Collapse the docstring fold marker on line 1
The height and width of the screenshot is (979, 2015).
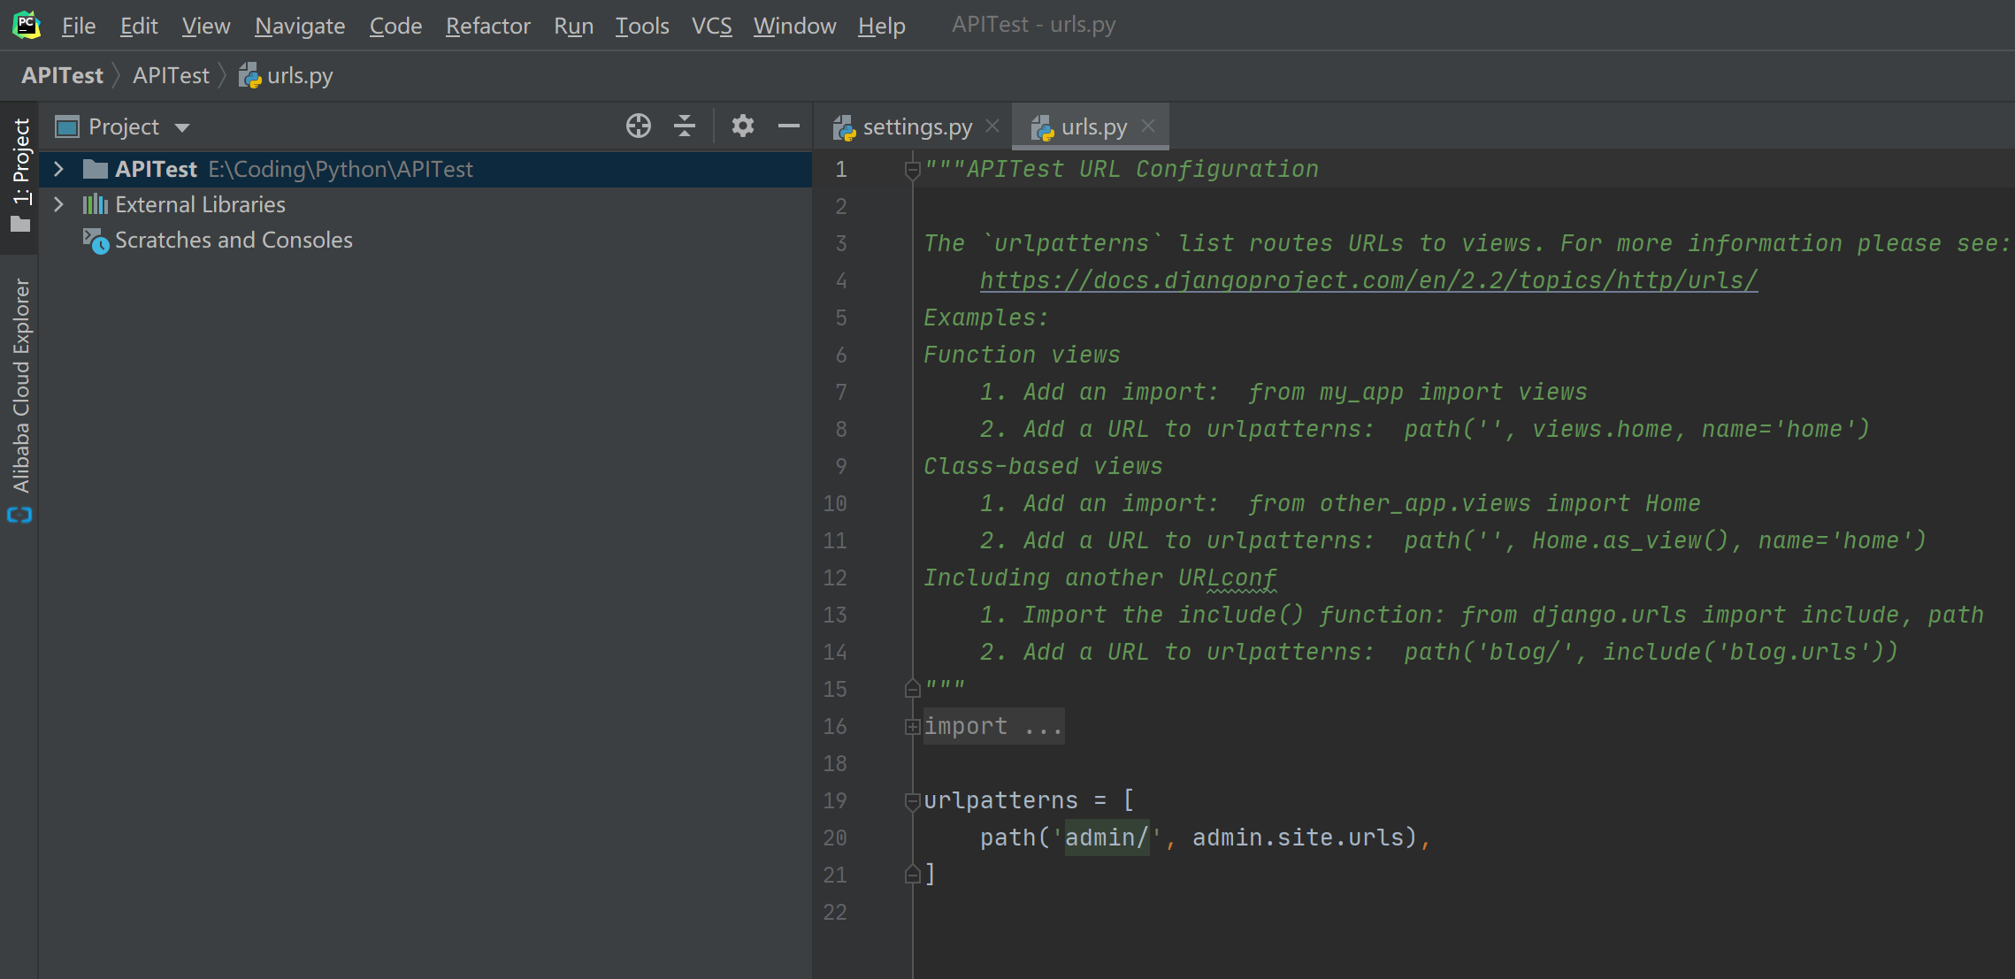(x=912, y=170)
